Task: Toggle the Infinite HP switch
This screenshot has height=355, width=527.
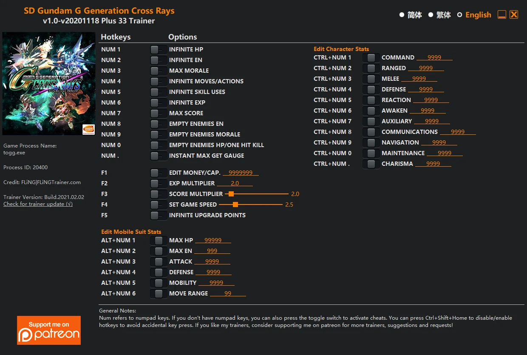Action: click(159, 50)
